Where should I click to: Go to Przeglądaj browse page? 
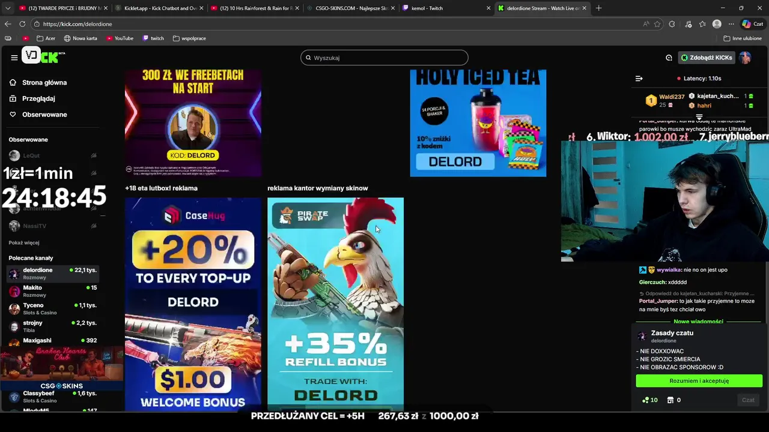tap(32, 98)
